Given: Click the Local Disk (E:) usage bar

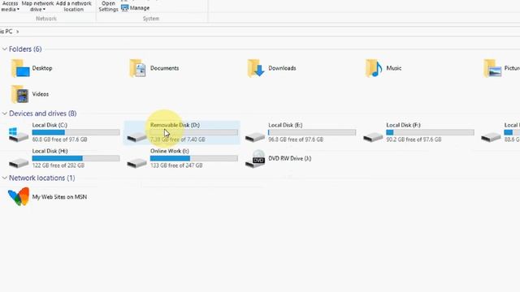Looking at the screenshot, I should pos(312,132).
